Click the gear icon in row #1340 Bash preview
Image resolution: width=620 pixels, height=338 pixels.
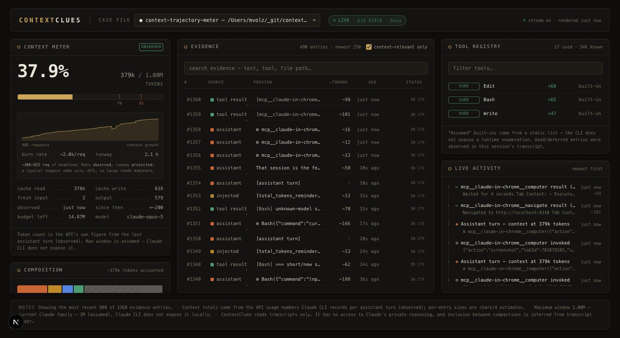[x=258, y=279]
